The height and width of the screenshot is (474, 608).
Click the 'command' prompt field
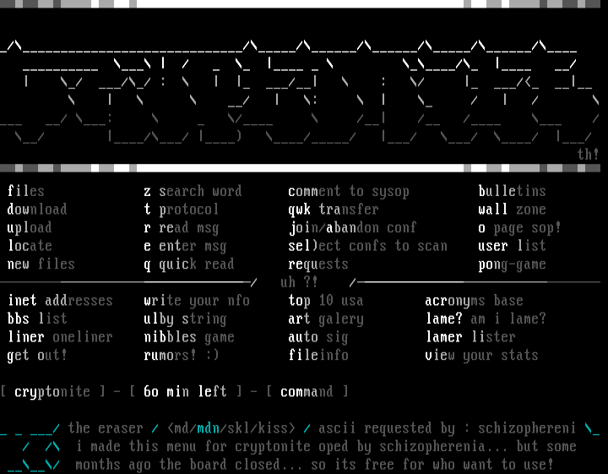point(307,392)
